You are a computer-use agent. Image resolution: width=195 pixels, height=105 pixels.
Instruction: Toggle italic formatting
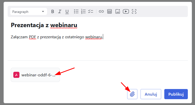tap(60, 11)
